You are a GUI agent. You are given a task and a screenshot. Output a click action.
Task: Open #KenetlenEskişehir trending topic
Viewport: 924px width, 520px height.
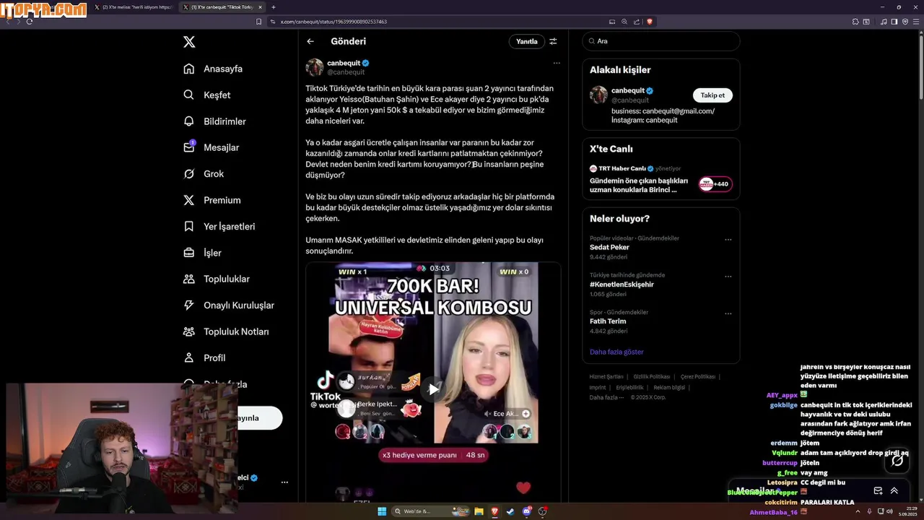(x=622, y=284)
